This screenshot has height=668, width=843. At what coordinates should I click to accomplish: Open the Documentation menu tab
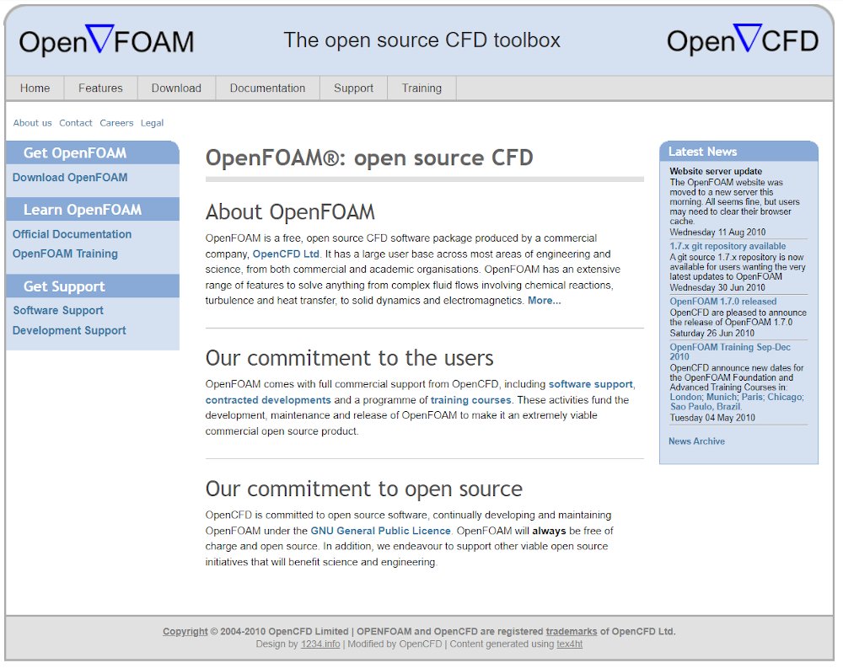click(267, 88)
